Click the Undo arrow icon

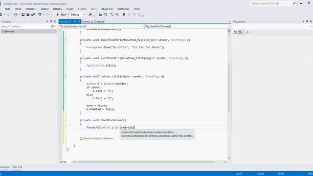40,15
